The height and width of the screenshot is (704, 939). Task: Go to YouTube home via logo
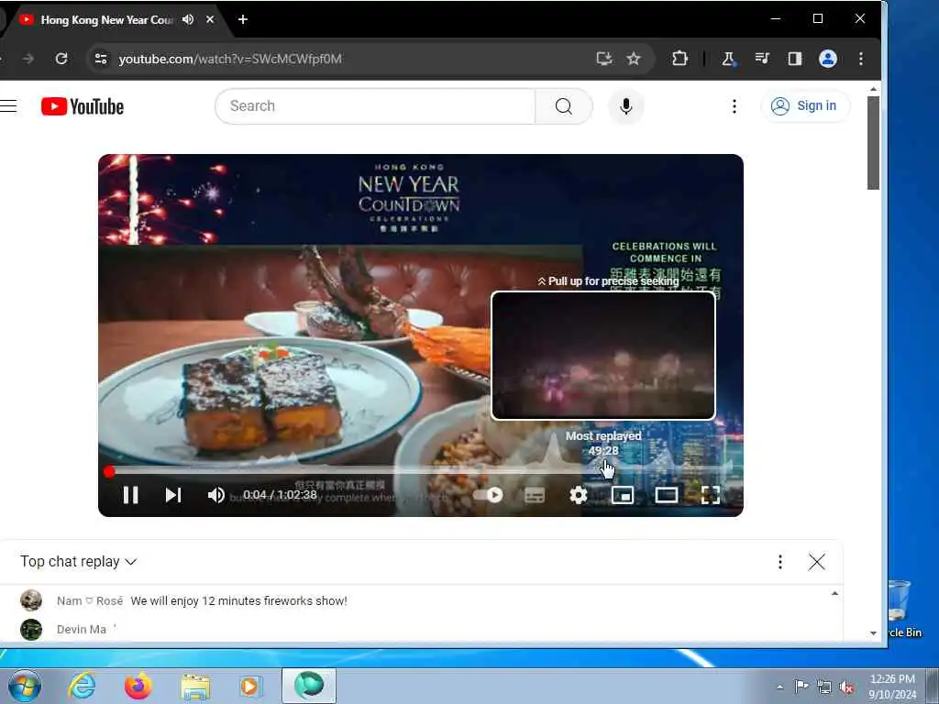pos(83,106)
